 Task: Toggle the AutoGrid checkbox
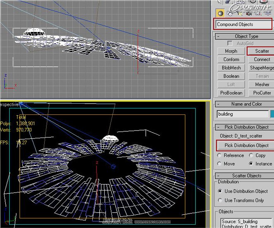click(230, 43)
